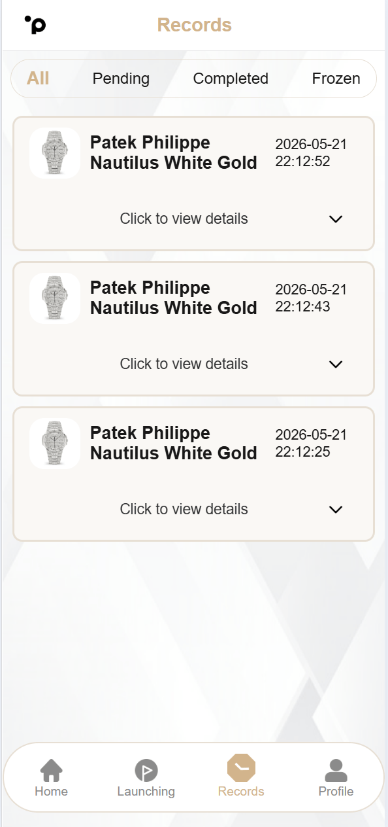This screenshot has width=388, height=827.
Task: Click to view details of third record
Action: pos(184,509)
